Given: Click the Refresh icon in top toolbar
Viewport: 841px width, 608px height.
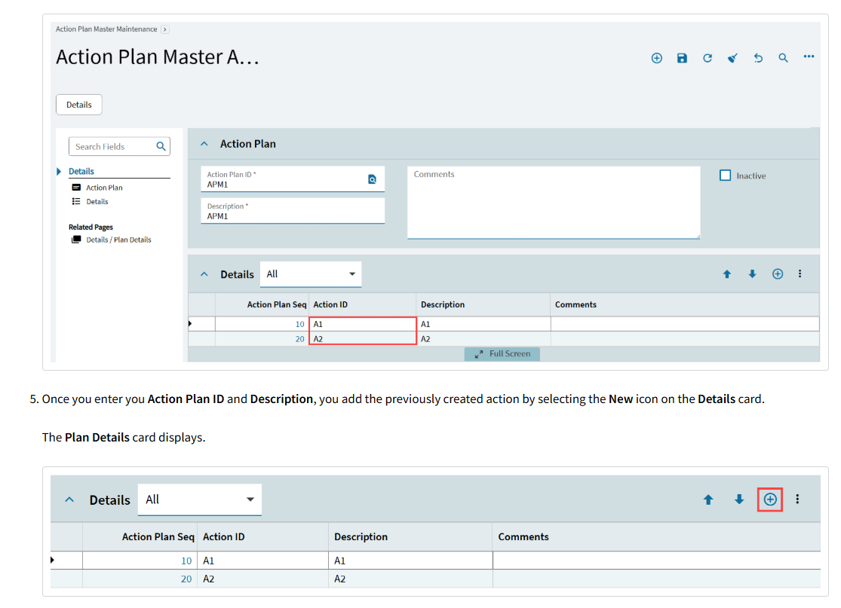Looking at the screenshot, I should coord(707,58).
